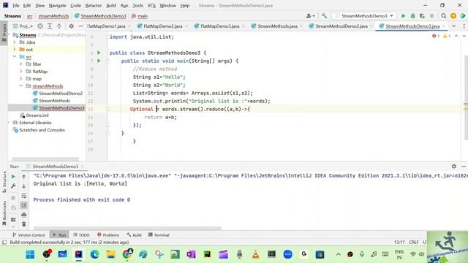
Task: Click the Run console horizontal scrollbar
Action: [x=127, y=229]
